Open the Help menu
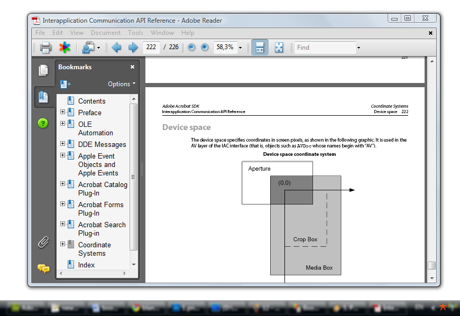460x316 pixels. (x=188, y=33)
